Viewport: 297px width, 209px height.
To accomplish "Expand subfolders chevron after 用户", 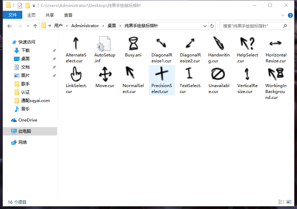I will point(67,26).
